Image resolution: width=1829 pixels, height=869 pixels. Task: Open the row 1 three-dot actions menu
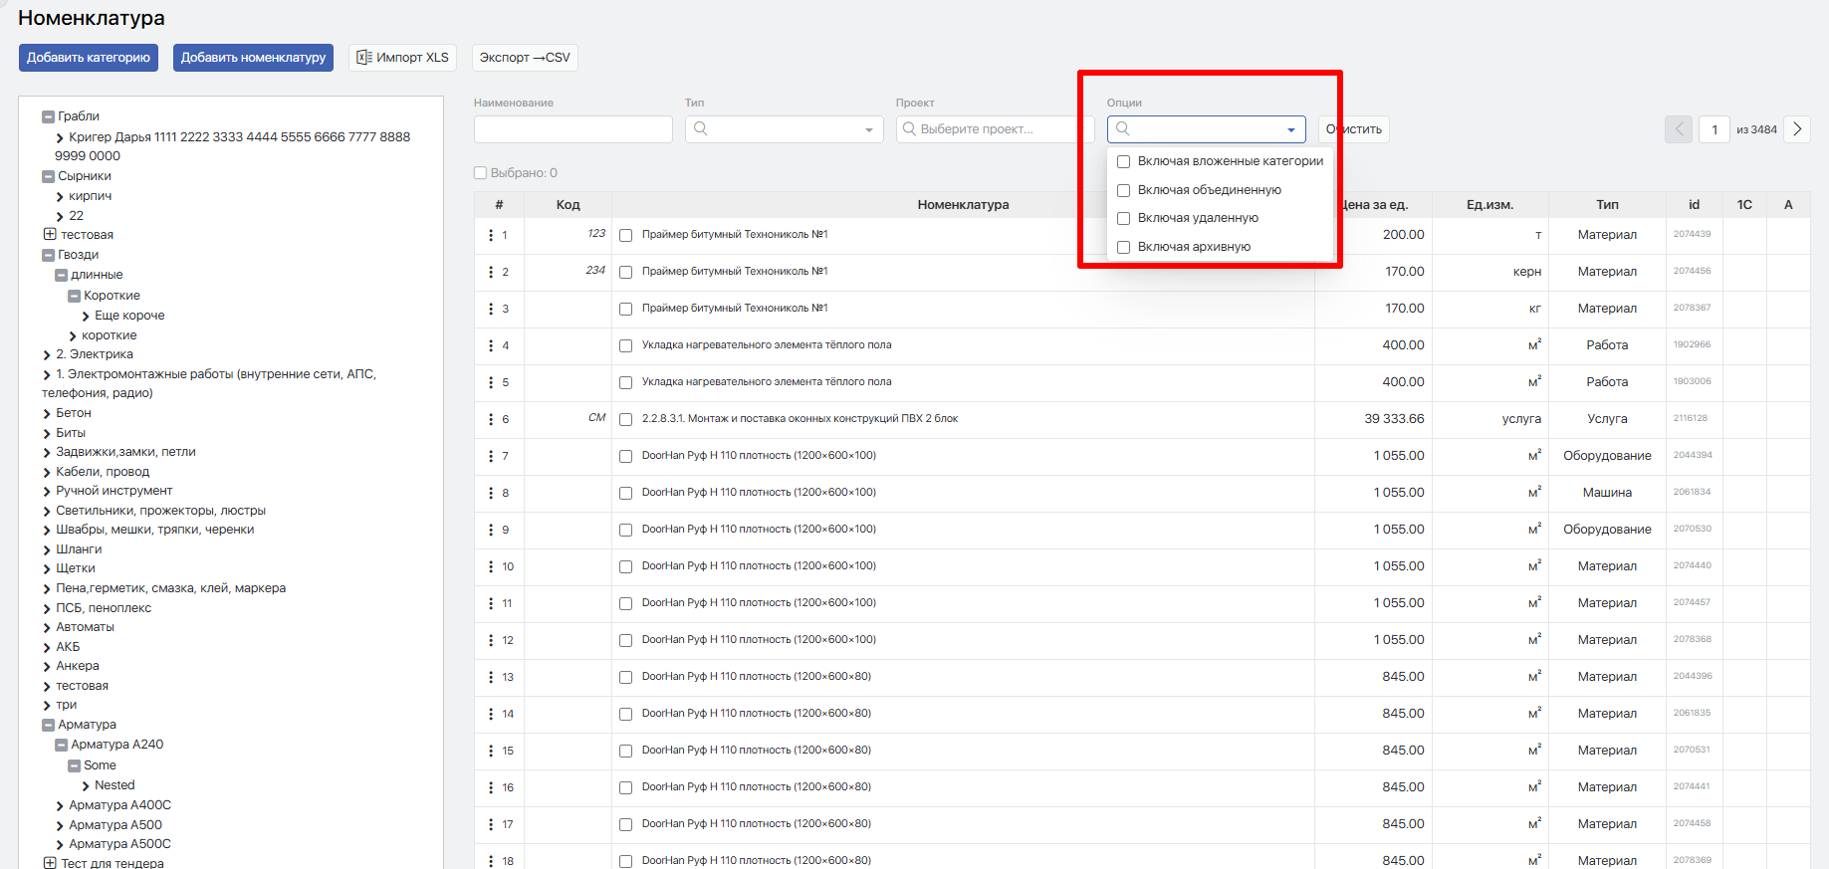(x=491, y=235)
